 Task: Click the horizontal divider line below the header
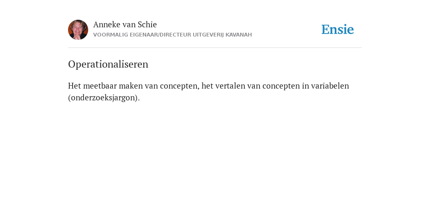point(215,48)
